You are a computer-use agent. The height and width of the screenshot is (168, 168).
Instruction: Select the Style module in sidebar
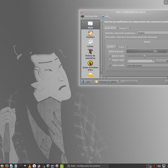(x=90, y=25)
